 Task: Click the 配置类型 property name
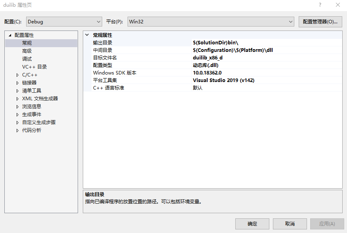[103, 65]
